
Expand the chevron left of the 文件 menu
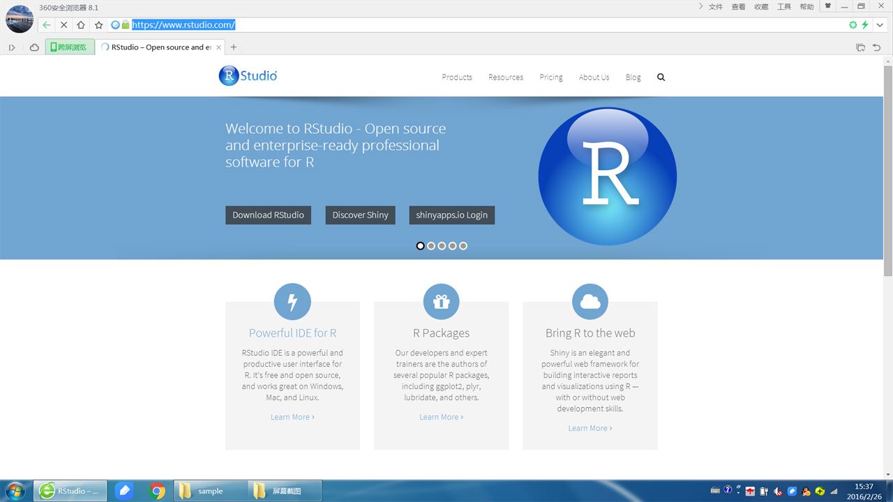tap(700, 6)
